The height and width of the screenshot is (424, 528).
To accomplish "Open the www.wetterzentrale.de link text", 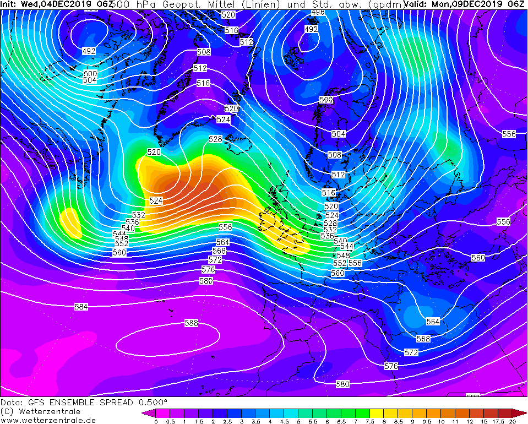I will 48,420.
